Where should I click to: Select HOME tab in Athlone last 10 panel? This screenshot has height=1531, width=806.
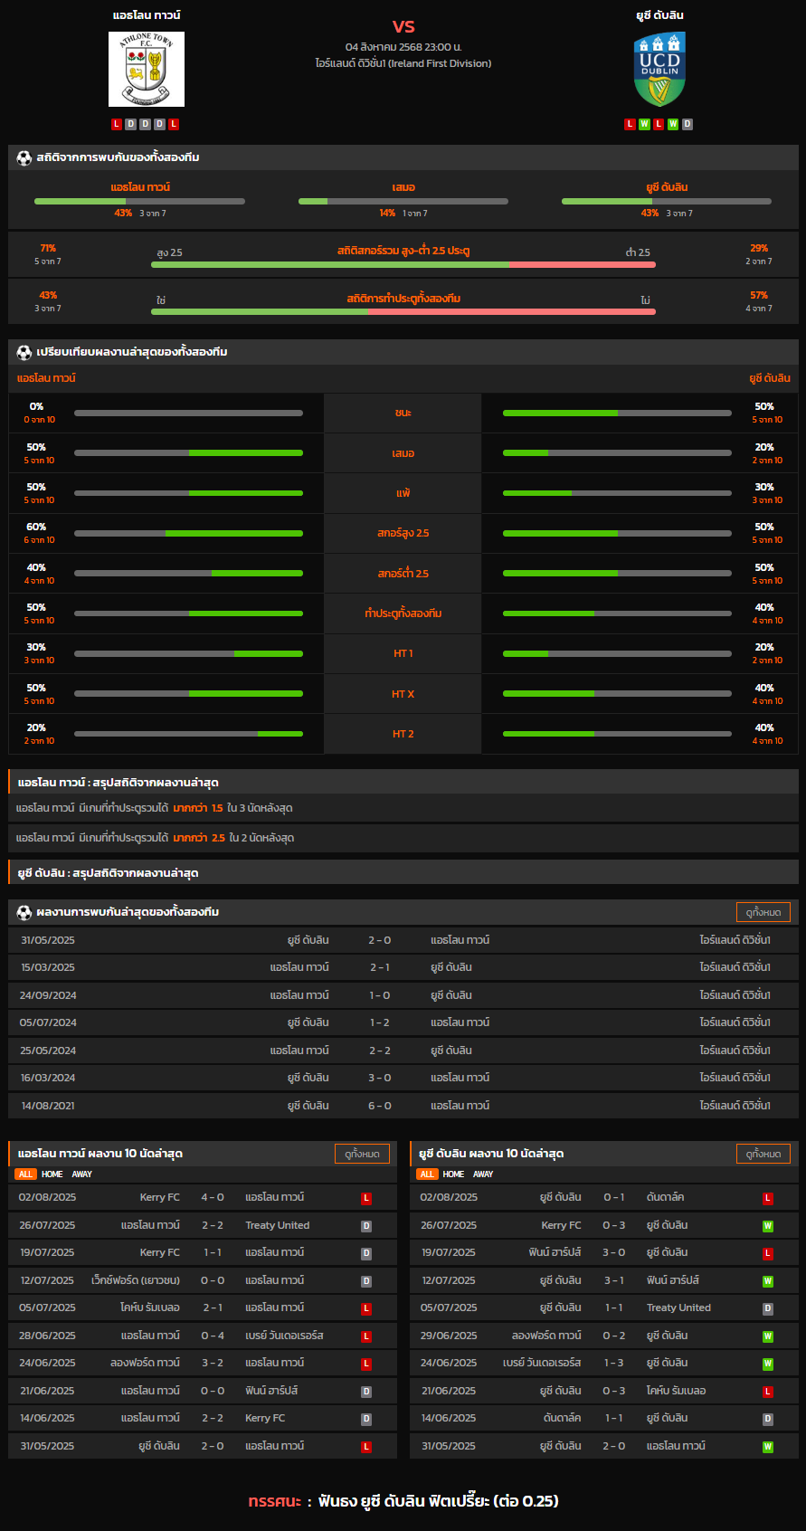point(52,1174)
